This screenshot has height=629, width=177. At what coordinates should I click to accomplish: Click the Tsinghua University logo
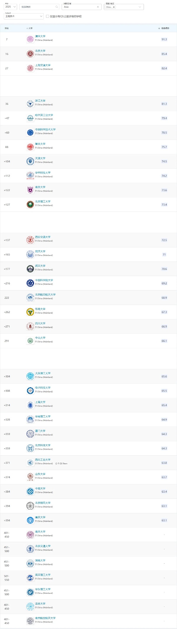tap(30, 39)
